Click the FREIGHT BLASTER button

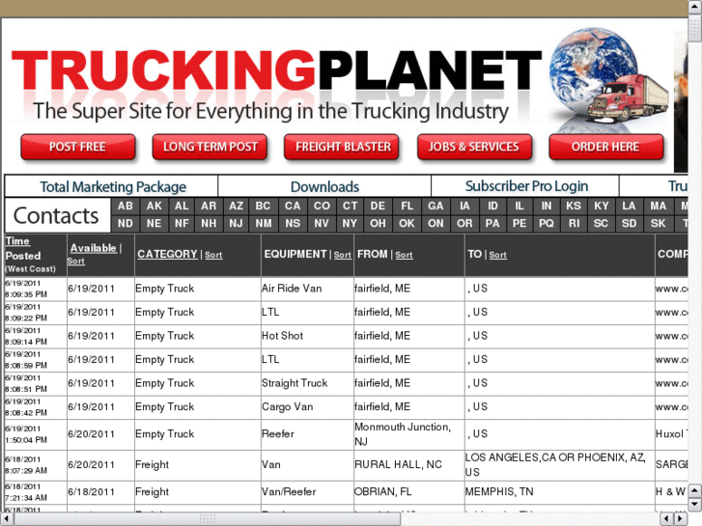tap(342, 147)
